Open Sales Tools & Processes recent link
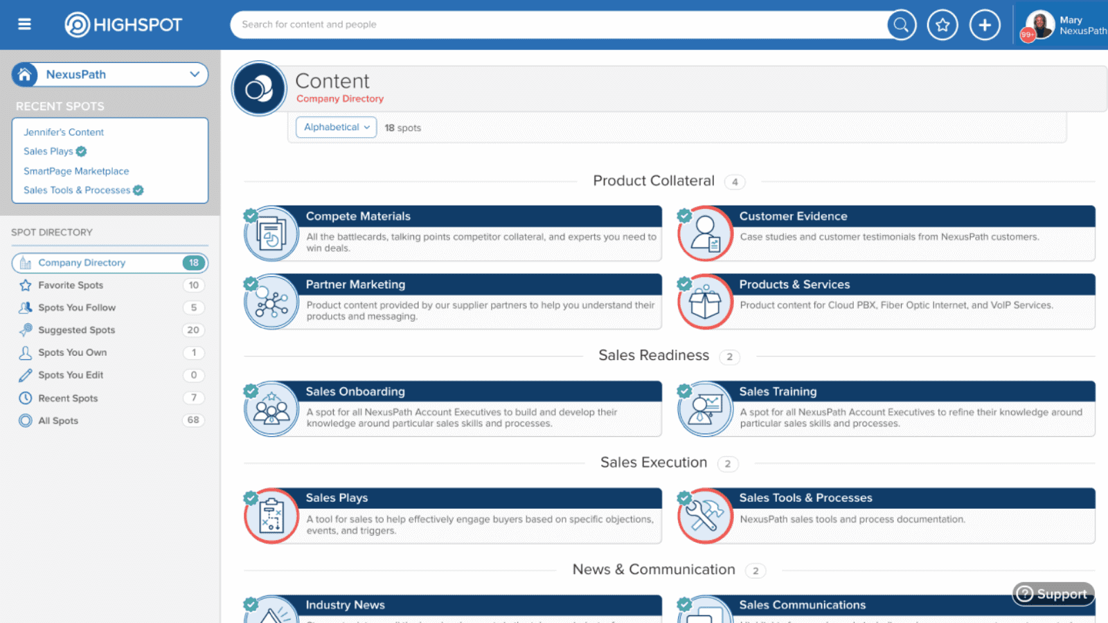The height and width of the screenshot is (623, 1108). click(77, 190)
